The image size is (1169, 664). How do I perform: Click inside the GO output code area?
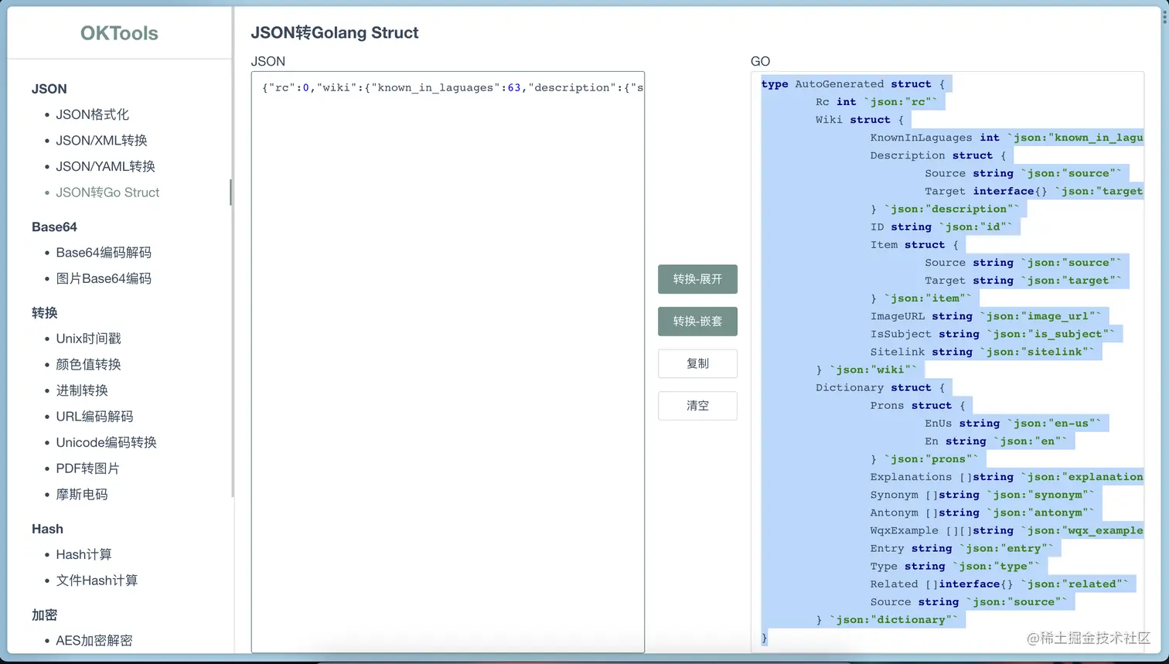coord(947,362)
